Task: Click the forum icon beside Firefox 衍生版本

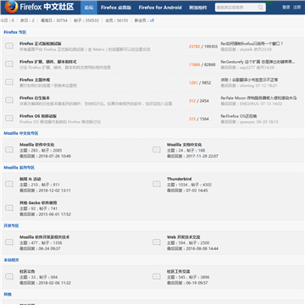Action: [9, 100]
